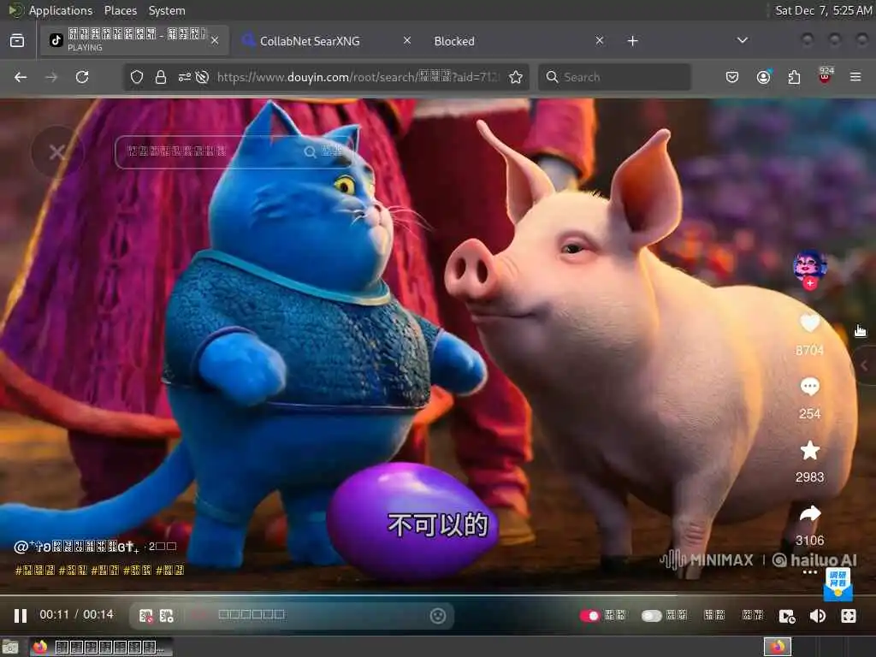Click the workspace switcher Firefox thumbnail
Viewport: 876px width, 657px height.
coord(777,647)
